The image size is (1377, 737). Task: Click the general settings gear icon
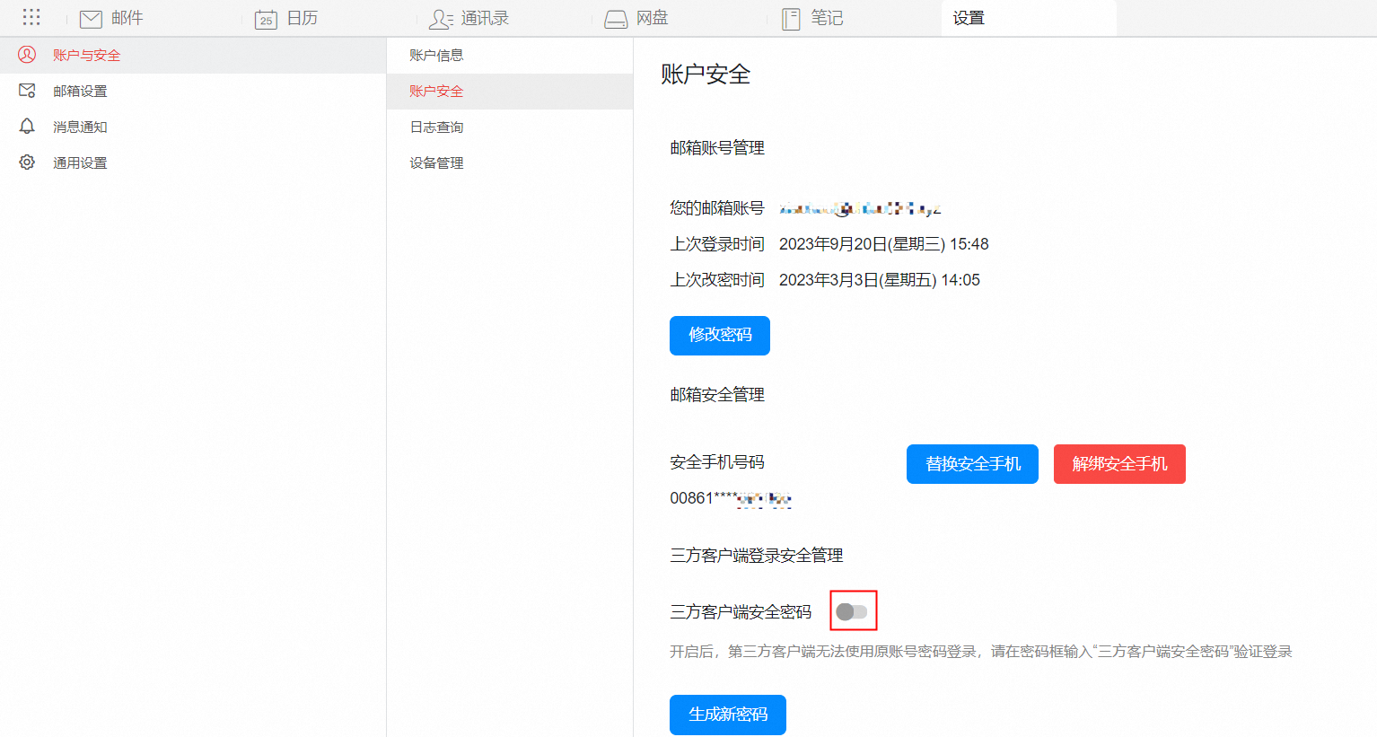tap(27, 162)
